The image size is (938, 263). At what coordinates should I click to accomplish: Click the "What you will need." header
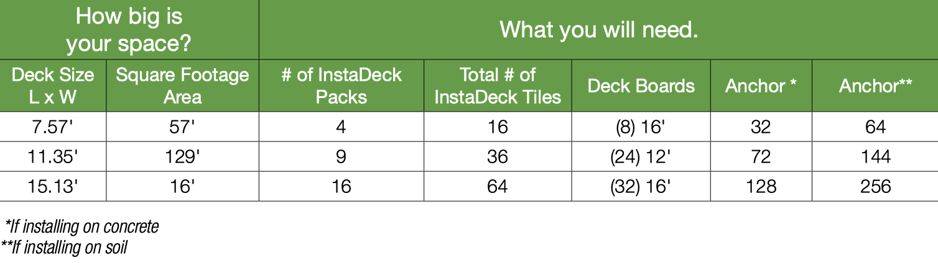598,29
